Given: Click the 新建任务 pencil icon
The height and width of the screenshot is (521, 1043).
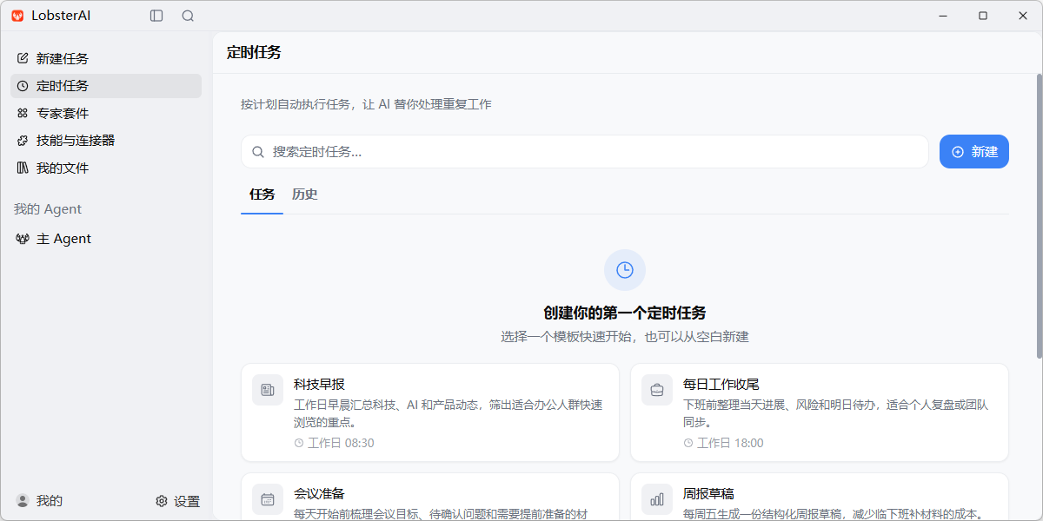Looking at the screenshot, I should click(23, 58).
